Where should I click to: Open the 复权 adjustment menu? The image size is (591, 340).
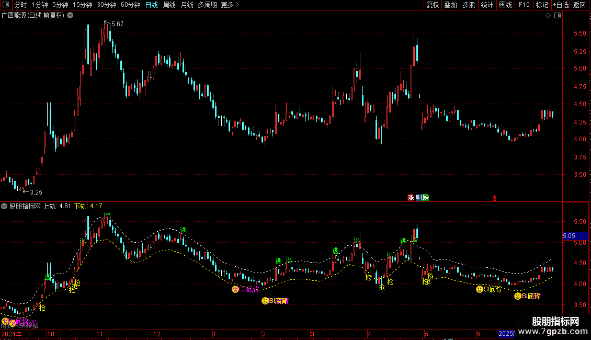pyautogui.click(x=433, y=5)
